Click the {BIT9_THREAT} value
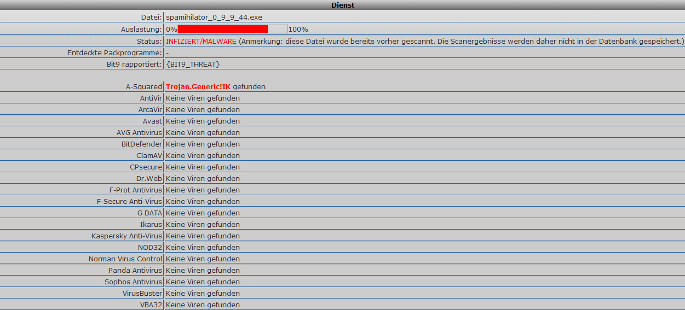Image resolution: width=685 pixels, height=310 pixels. (193, 64)
